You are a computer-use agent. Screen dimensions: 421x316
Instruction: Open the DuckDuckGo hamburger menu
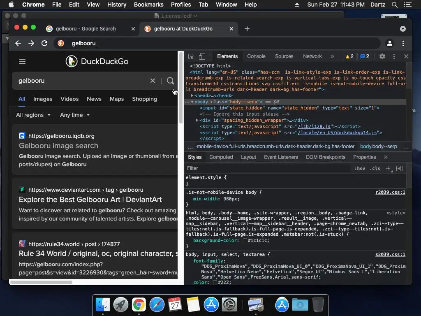coord(22,61)
